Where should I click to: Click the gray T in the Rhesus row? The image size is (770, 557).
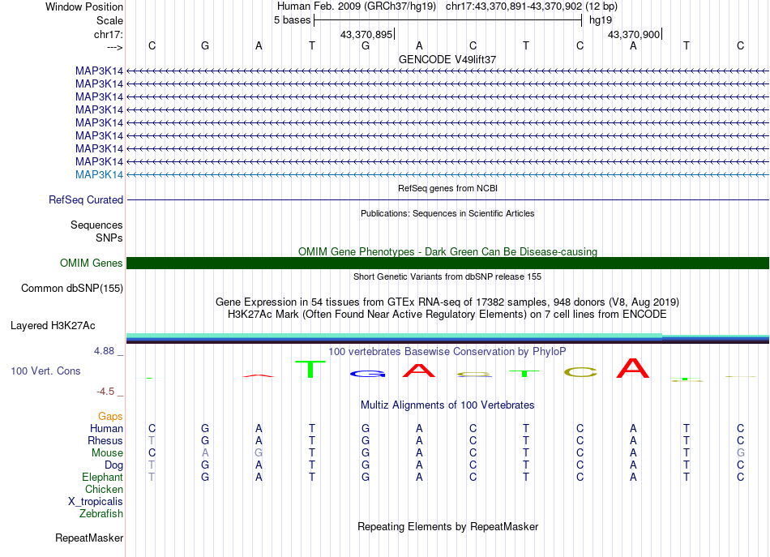click(x=152, y=440)
